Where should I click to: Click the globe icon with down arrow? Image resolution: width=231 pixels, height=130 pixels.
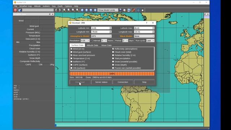[95, 10]
